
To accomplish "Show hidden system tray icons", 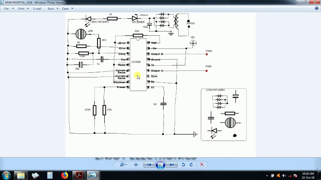I will (267, 175).
